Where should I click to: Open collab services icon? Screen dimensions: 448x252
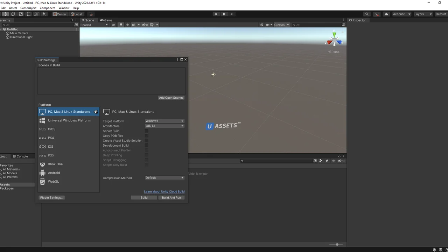(377, 14)
